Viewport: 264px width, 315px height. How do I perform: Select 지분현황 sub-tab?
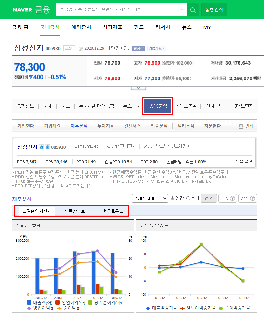coord(213,126)
